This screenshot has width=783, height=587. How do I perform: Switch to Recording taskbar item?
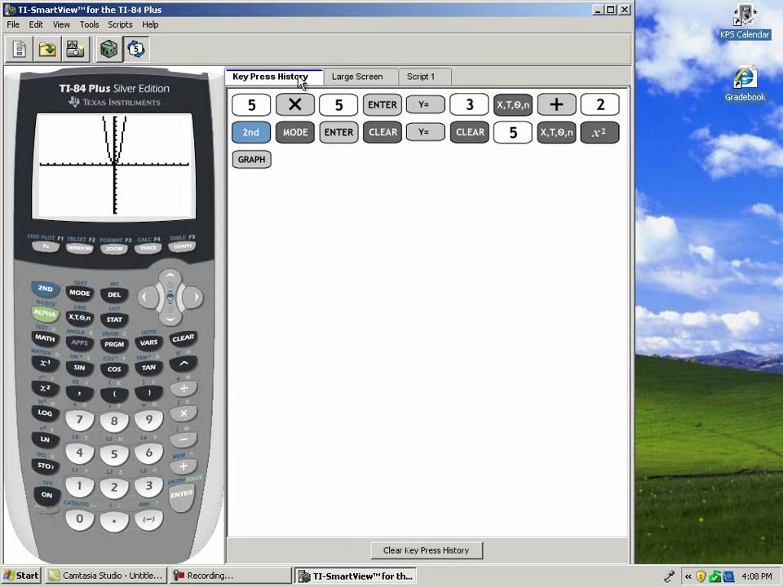(x=230, y=576)
